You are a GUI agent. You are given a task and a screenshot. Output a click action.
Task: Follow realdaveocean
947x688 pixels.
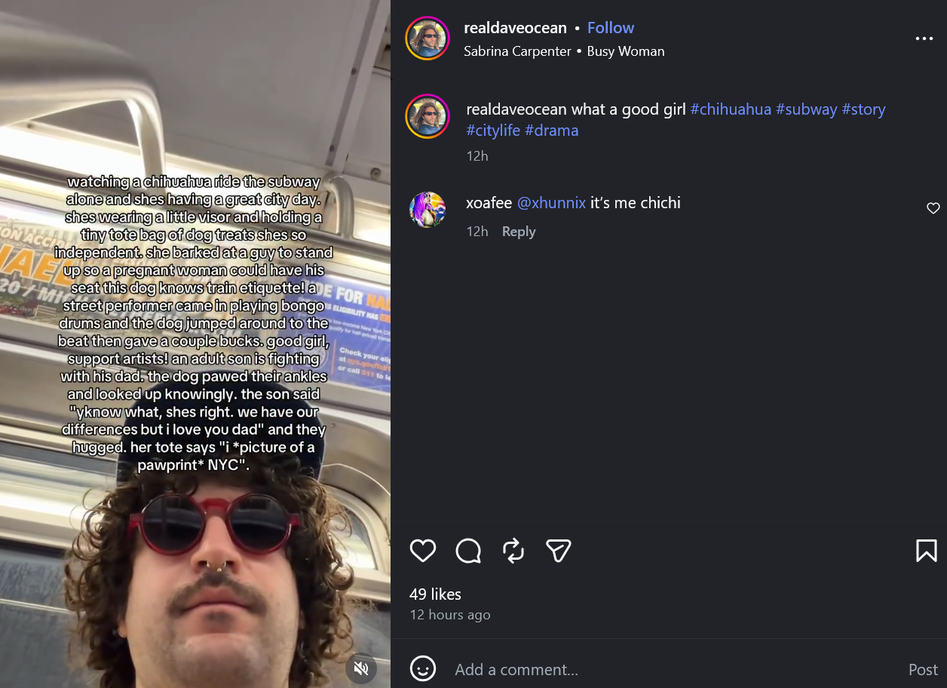click(x=611, y=28)
